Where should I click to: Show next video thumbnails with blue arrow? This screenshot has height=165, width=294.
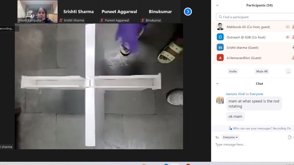188,11
